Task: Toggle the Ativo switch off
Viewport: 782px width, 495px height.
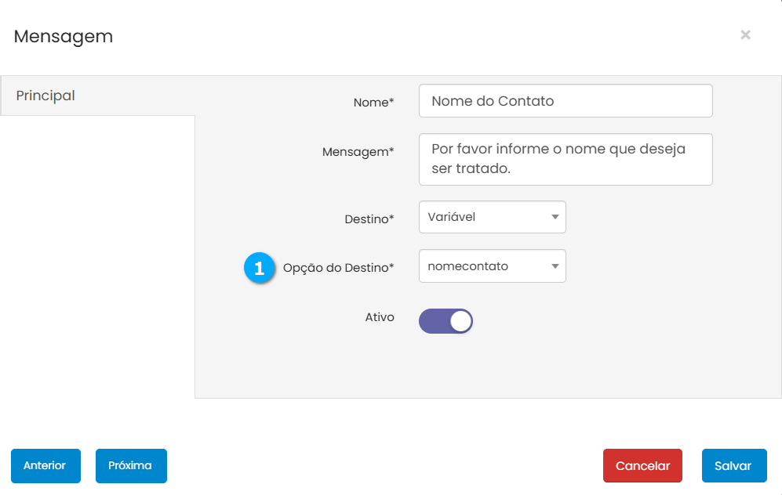Action: 446,321
